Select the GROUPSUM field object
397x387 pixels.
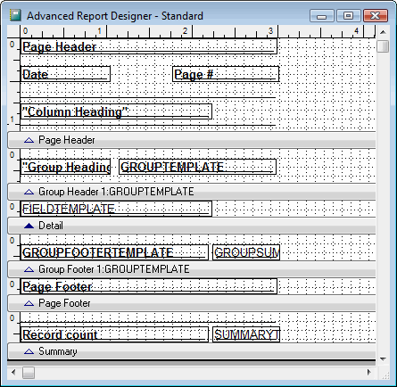(x=246, y=252)
